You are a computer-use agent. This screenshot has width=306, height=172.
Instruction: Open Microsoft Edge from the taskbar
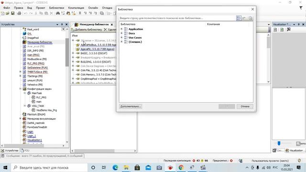pos(115,168)
